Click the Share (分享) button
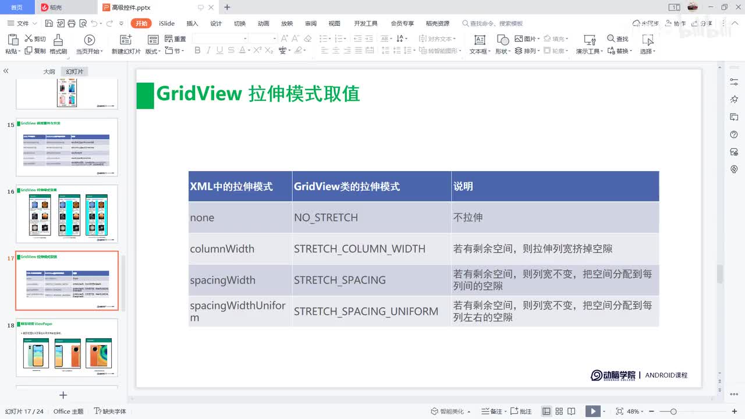The image size is (745, 419). click(x=702, y=23)
